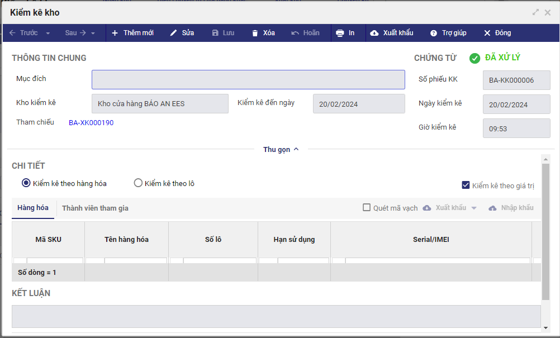Click the Ngày kiểm kê date field
Viewport: 560px width, 338px height.
click(x=516, y=104)
